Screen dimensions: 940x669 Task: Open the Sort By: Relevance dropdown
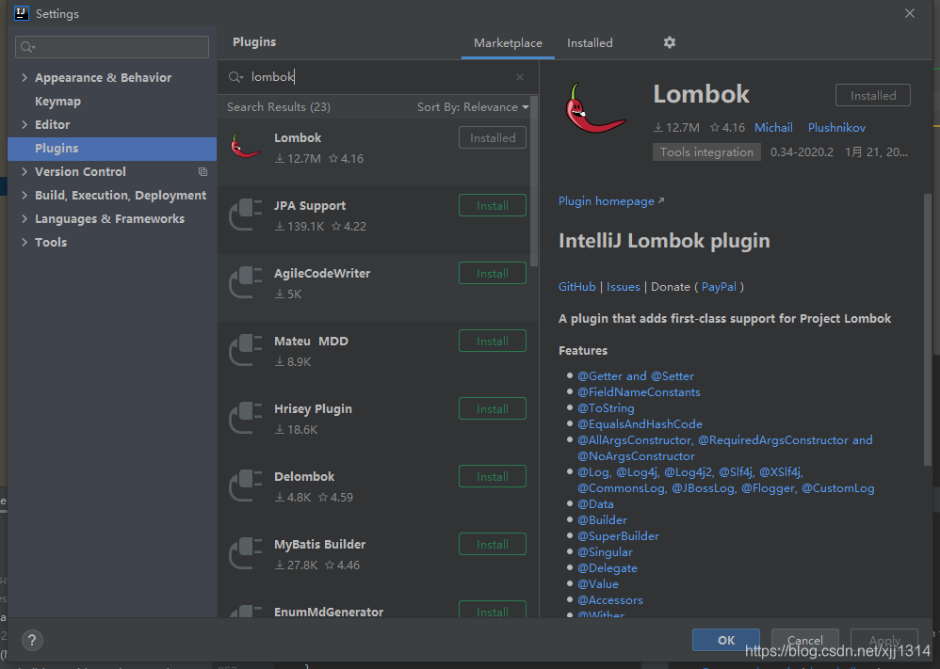(x=473, y=107)
